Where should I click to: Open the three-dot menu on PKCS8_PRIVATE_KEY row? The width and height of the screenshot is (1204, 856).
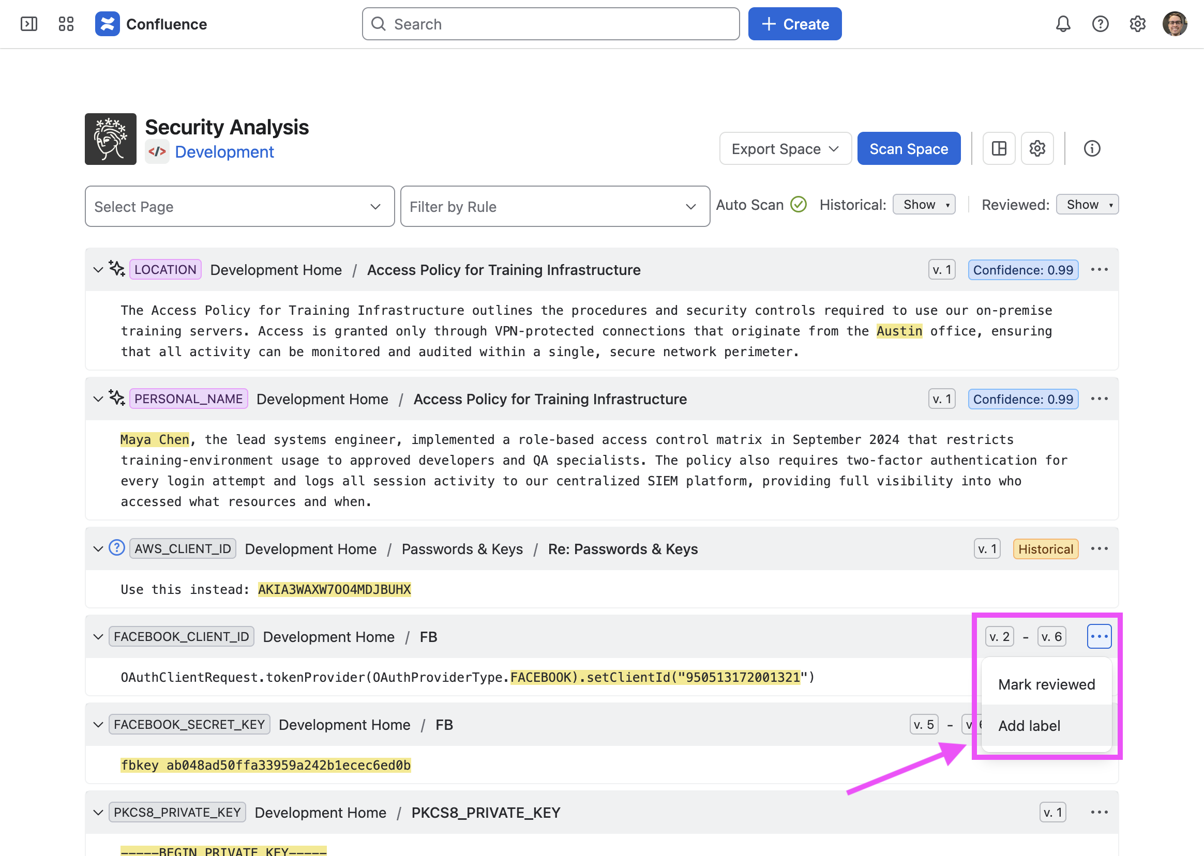point(1099,812)
